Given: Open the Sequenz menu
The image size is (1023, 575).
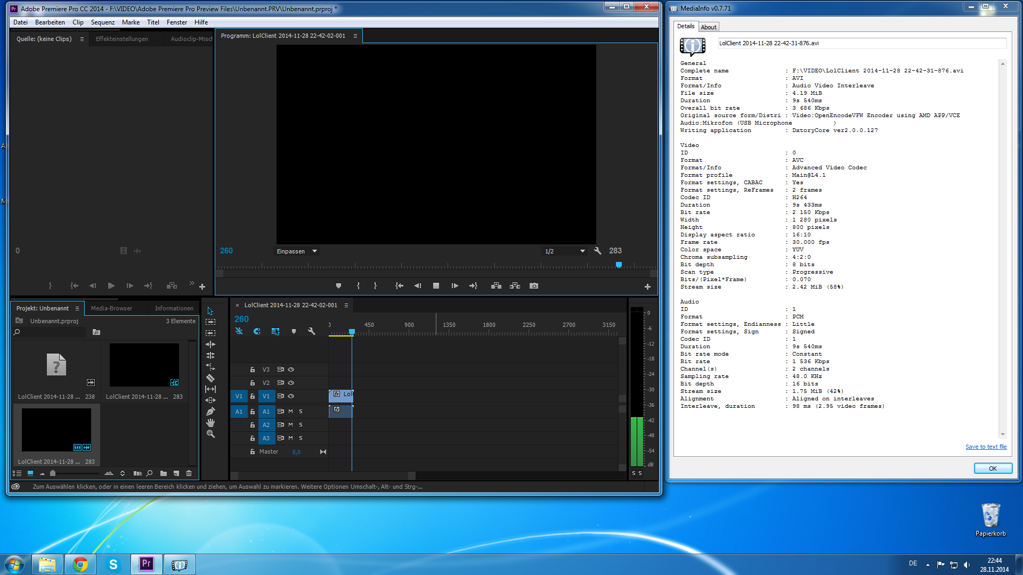Looking at the screenshot, I should tap(102, 22).
